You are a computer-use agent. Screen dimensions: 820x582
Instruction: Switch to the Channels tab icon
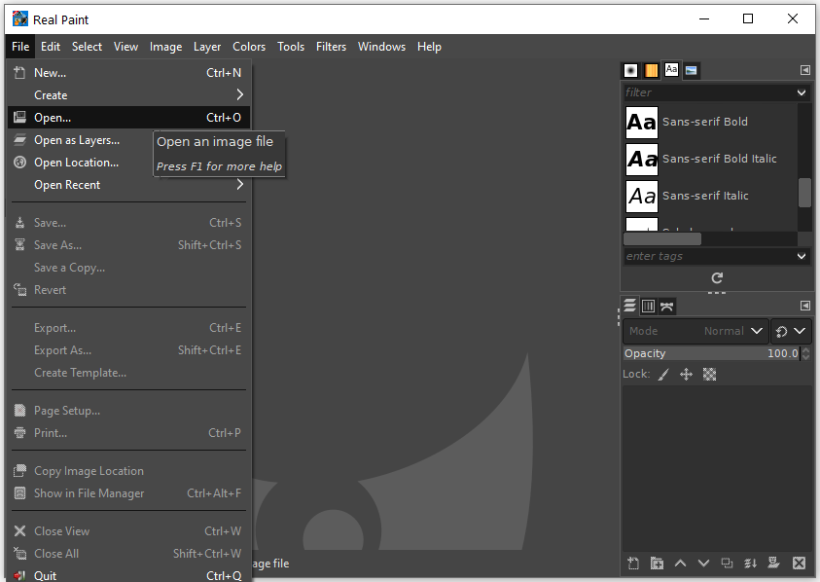pyautogui.click(x=648, y=306)
